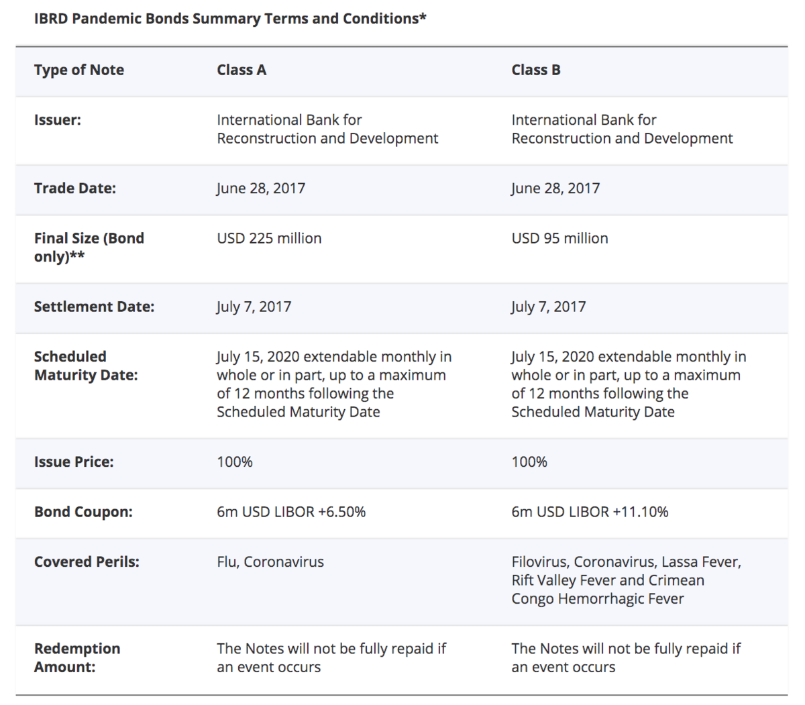The width and height of the screenshot is (805, 705).
Task: Select the Redemption Amount row label
Action: (x=77, y=657)
